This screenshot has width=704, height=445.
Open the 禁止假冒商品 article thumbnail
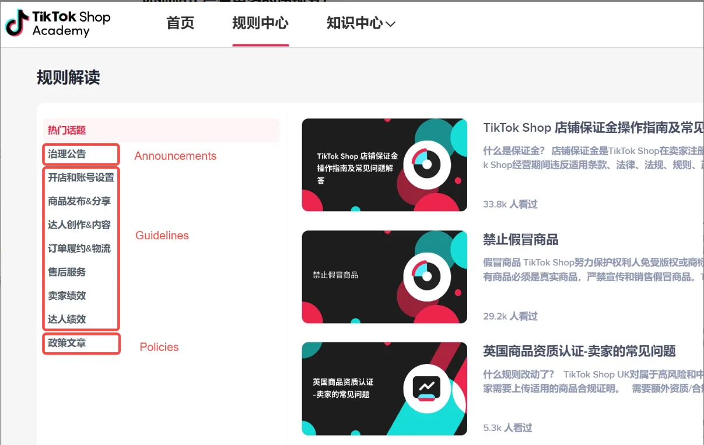tap(384, 276)
